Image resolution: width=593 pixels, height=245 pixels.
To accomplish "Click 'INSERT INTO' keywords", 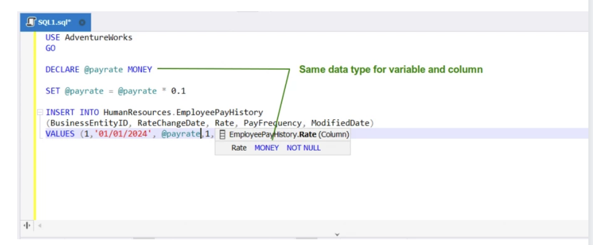I will (72, 112).
